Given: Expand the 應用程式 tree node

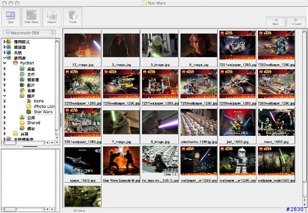Looking at the screenshot, I should tap(4, 42).
